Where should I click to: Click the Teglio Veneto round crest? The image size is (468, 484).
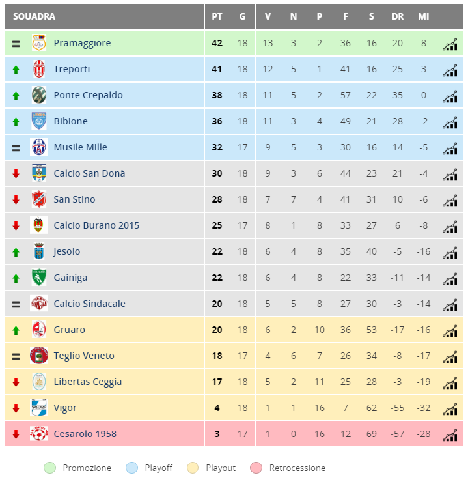coord(39,355)
